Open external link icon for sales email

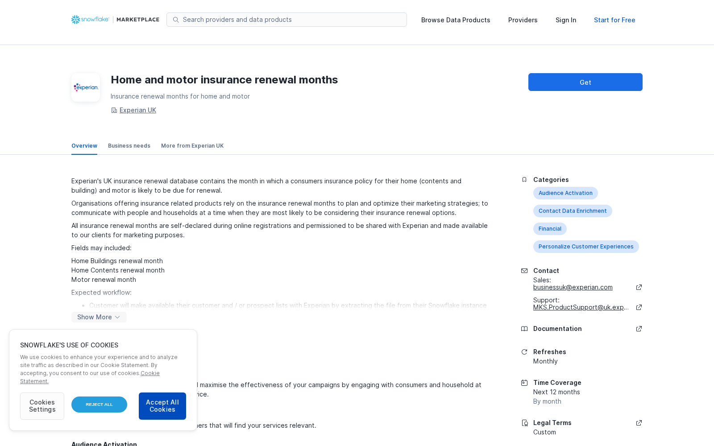639,287
